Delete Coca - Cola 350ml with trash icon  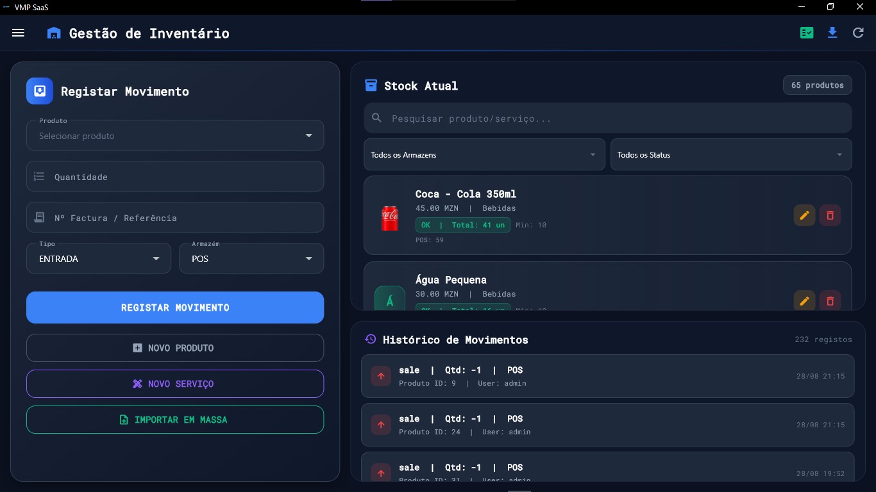point(830,215)
